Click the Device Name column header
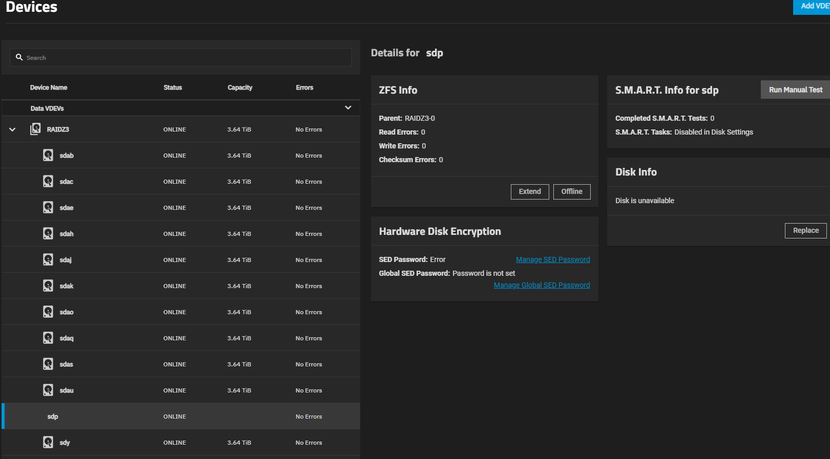 click(x=49, y=88)
